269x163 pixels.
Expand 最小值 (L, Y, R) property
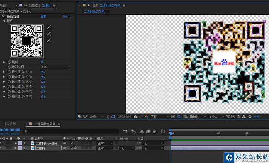[4, 72]
